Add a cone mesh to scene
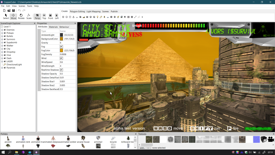This screenshot has height=155, width=275. 74,17
